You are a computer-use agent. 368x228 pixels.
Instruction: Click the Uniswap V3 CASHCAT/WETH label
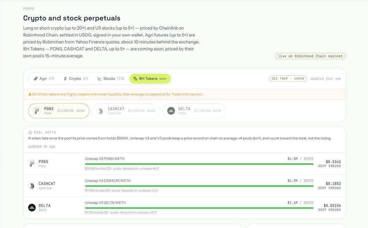[x=108, y=181]
